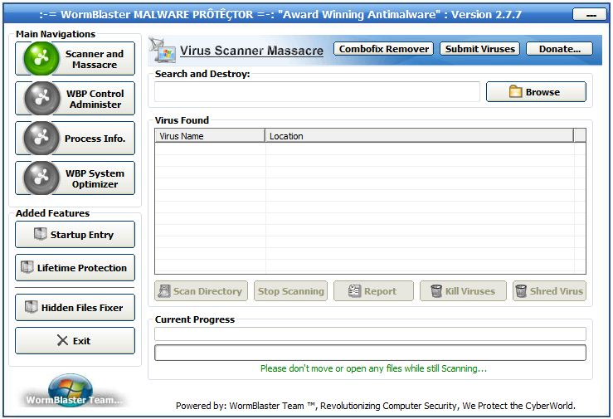This screenshot has height=419, width=613.
Task: Click gray WBP Control Administer fan icon
Action: (41, 99)
